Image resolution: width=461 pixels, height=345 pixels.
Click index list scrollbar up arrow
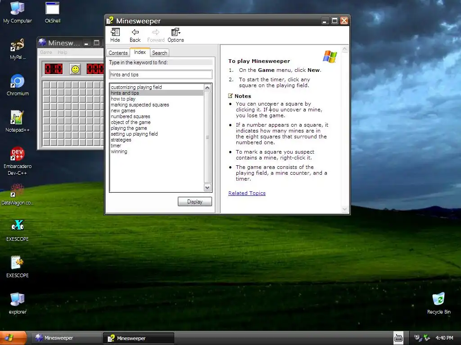pos(207,88)
